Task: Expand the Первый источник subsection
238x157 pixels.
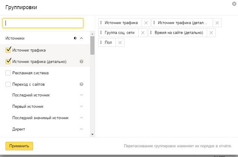Action: (x=81, y=106)
